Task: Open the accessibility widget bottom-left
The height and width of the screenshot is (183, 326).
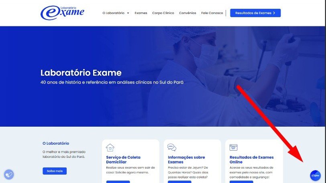Action: [9, 175]
